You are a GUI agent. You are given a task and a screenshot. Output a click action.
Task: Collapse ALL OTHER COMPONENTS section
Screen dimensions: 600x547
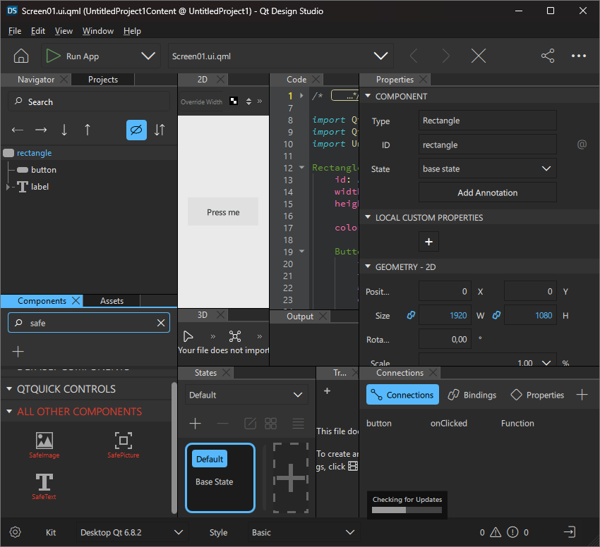[x=9, y=412]
